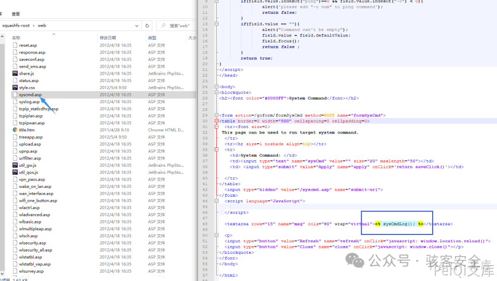This screenshot has height=281, width=497.
Task: Click the upnp.asp file icon
Action: coord(15,151)
